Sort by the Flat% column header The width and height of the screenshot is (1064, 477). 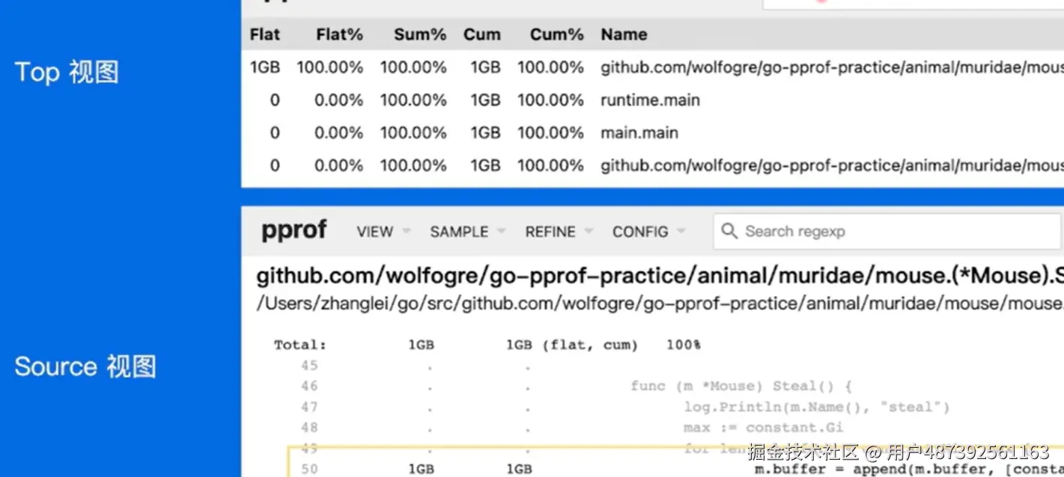(339, 34)
